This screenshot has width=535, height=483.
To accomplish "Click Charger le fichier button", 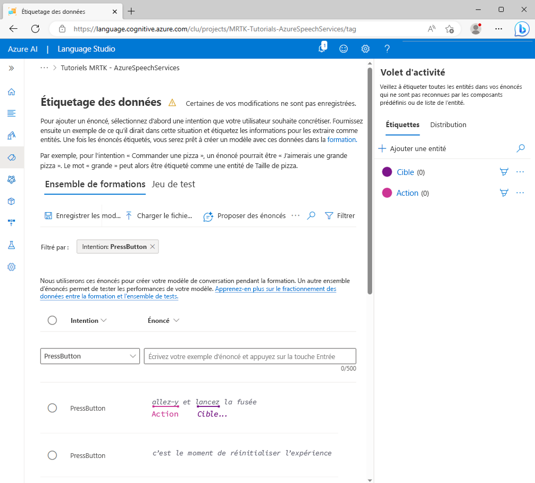I will [x=159, y=216].
